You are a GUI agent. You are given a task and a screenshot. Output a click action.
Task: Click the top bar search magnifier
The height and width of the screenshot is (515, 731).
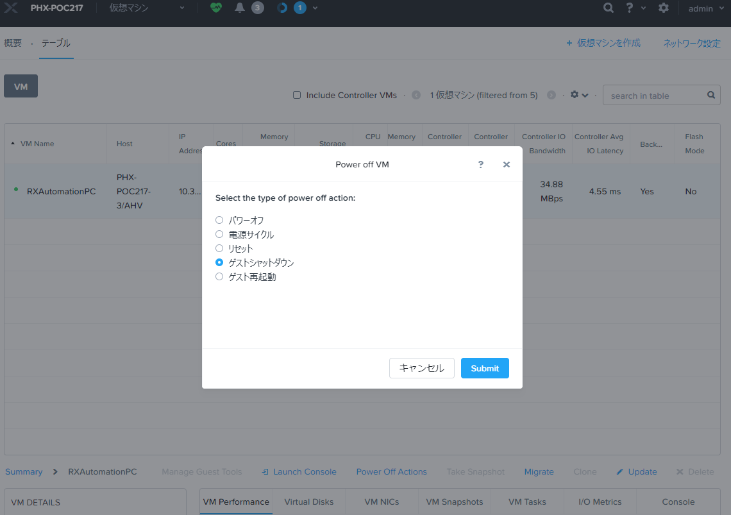click(x=609, y=8)
